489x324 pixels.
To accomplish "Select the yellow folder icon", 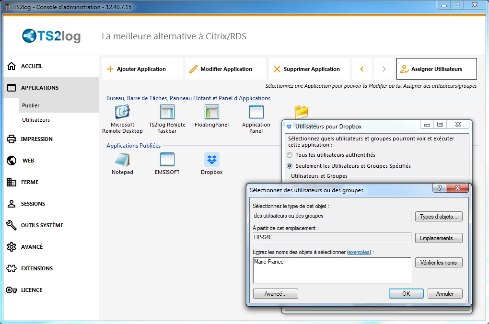I will 301,112.
